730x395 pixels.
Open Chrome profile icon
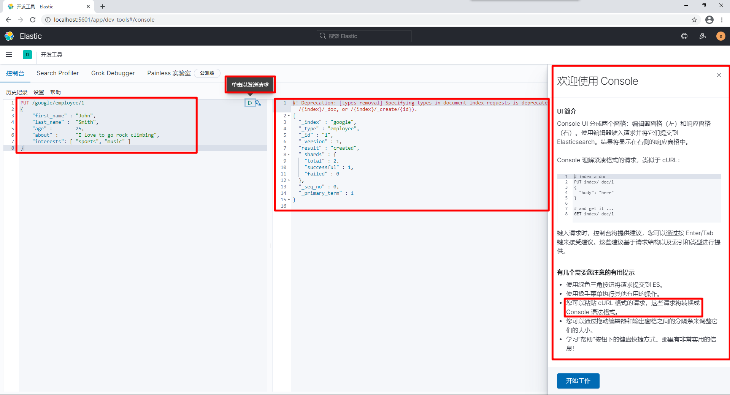click(709, 20)
